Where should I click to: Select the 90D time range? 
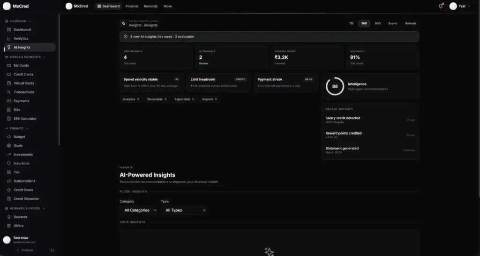[x=378, y=23]
